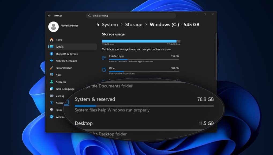Click the Settings page vertical scrollbar

(216, 56)
